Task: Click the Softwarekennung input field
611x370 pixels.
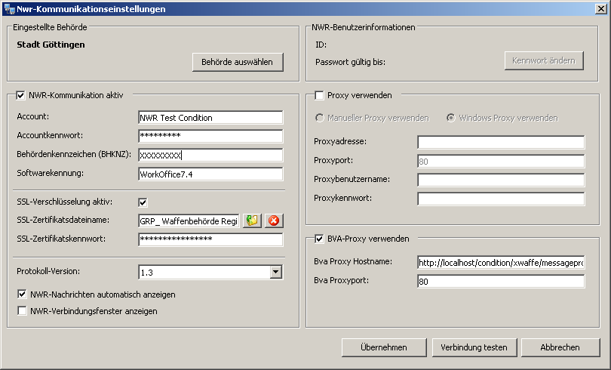Action: [210, 174]
